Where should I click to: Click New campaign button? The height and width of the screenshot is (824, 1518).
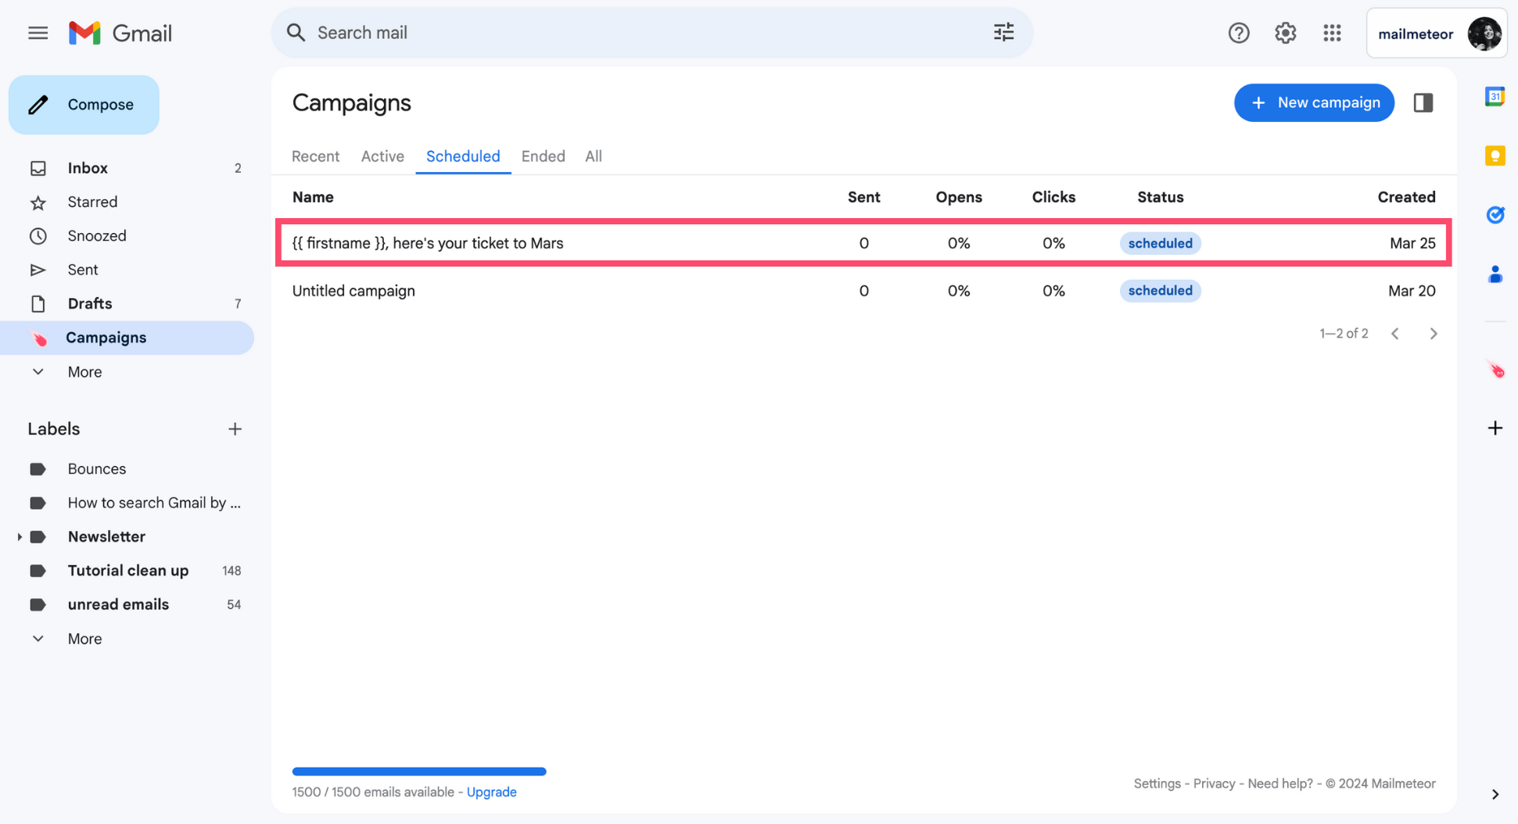coord(1314,102)
